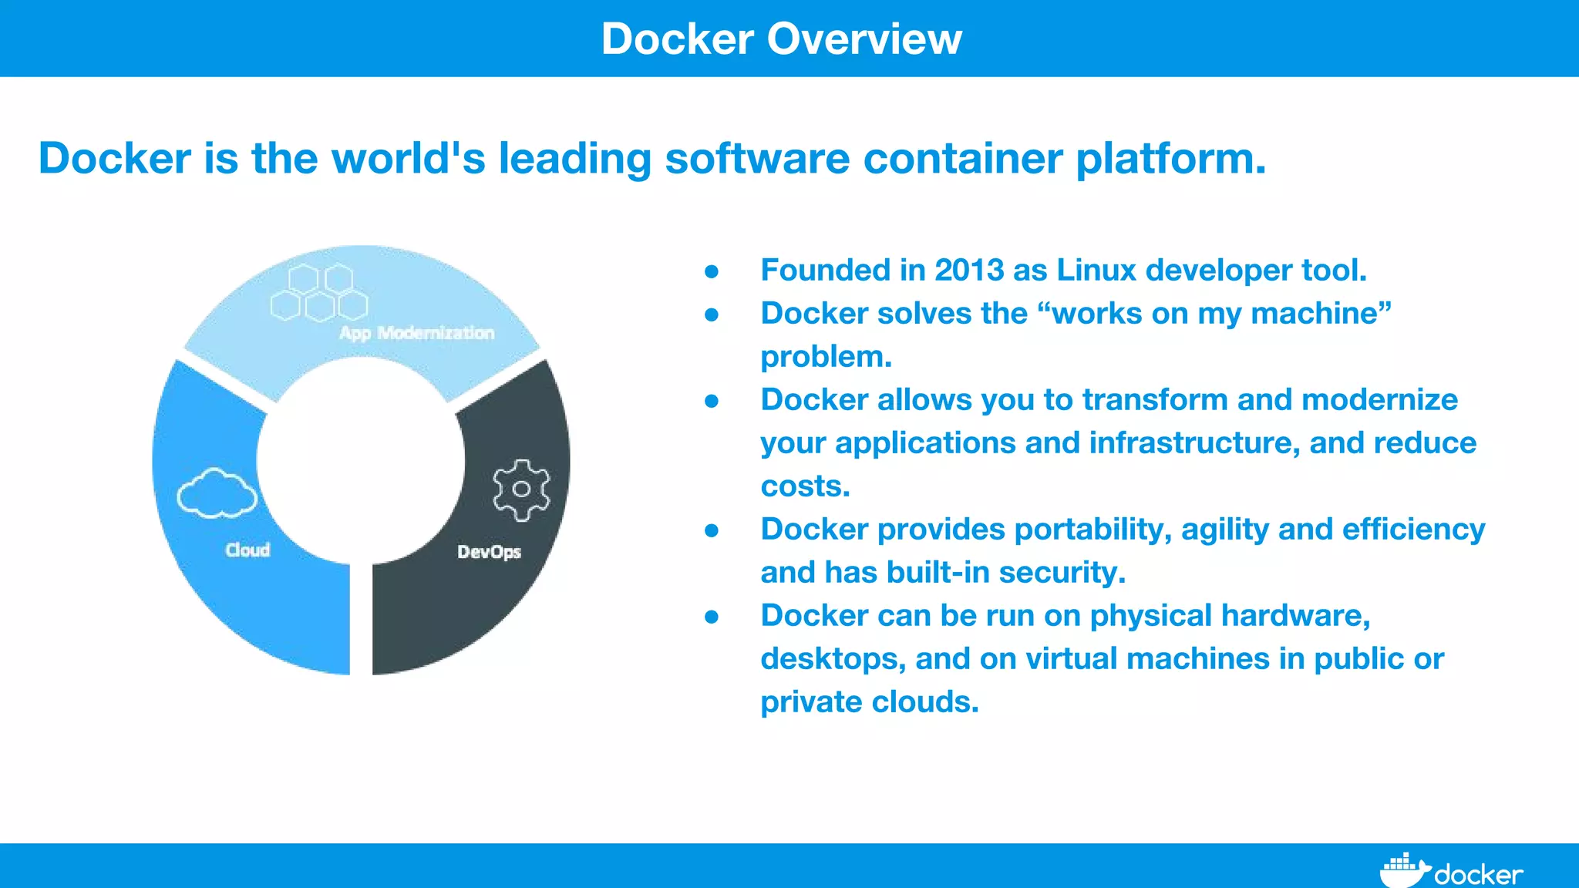Select the Cloud label on donut chart
Screen dimensions: 1579x888
coord(247,550)
